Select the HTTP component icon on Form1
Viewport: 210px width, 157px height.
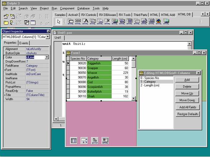point(95,141)
